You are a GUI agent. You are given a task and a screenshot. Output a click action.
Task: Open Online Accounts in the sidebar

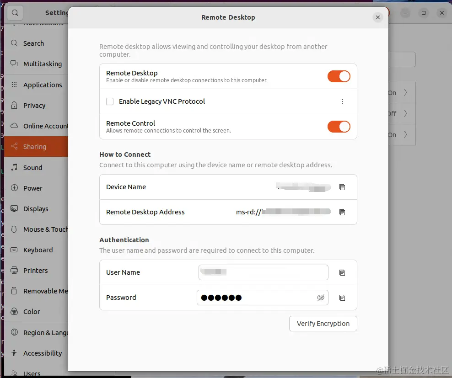coord(36,126)
